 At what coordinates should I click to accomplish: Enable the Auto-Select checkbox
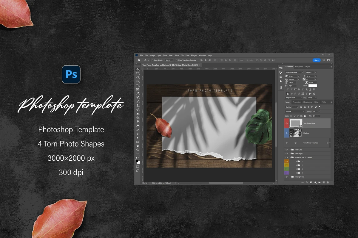coord(152,60)
